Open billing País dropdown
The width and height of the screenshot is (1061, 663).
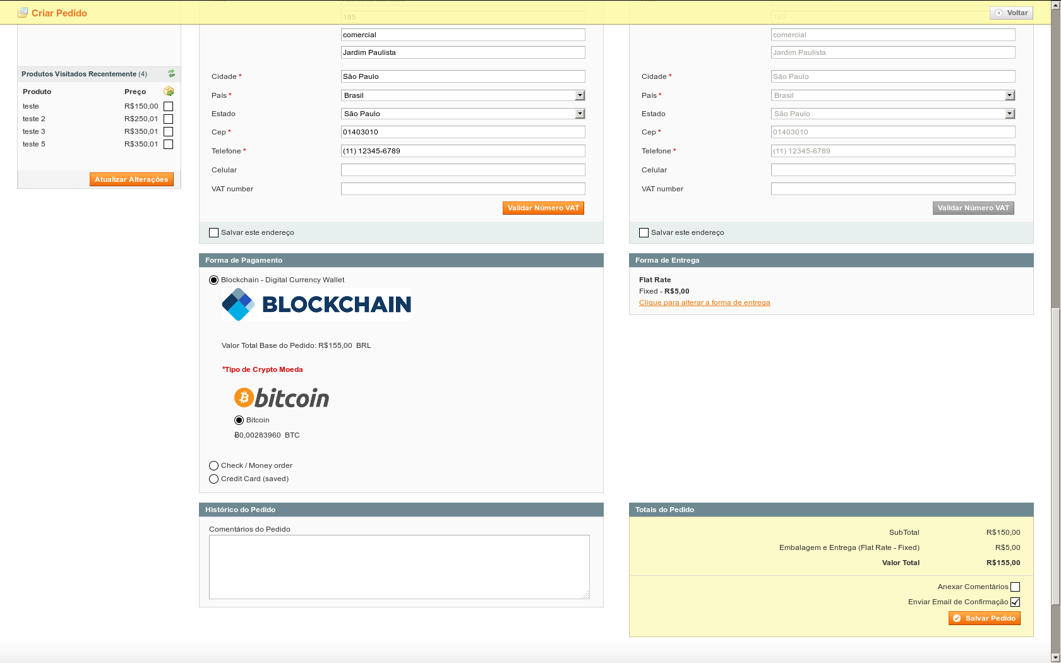click(463, 95)
